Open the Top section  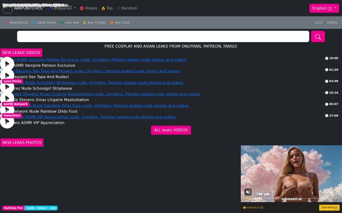[107, 8]
